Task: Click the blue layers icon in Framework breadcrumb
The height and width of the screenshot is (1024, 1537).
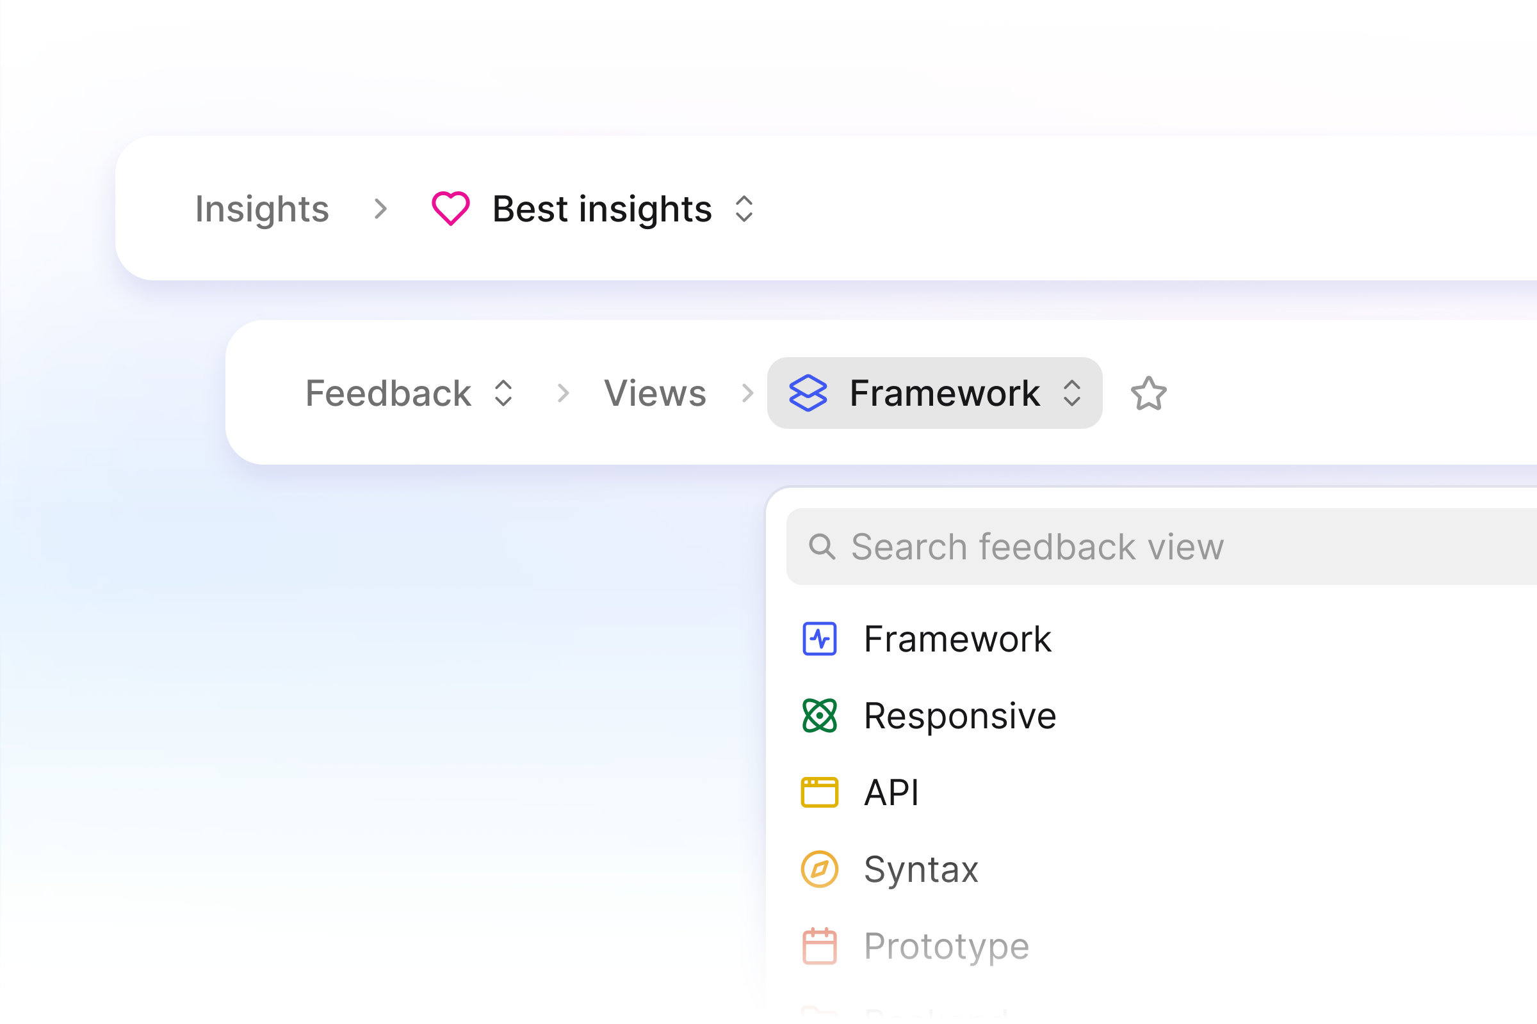Action: pos(808,393)
